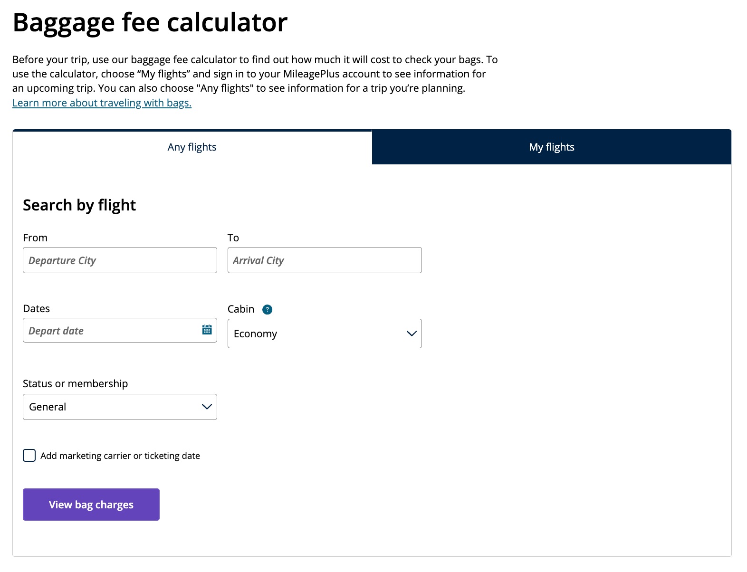
Task: Focus the Depart date text field
Action: click(105, 330)
